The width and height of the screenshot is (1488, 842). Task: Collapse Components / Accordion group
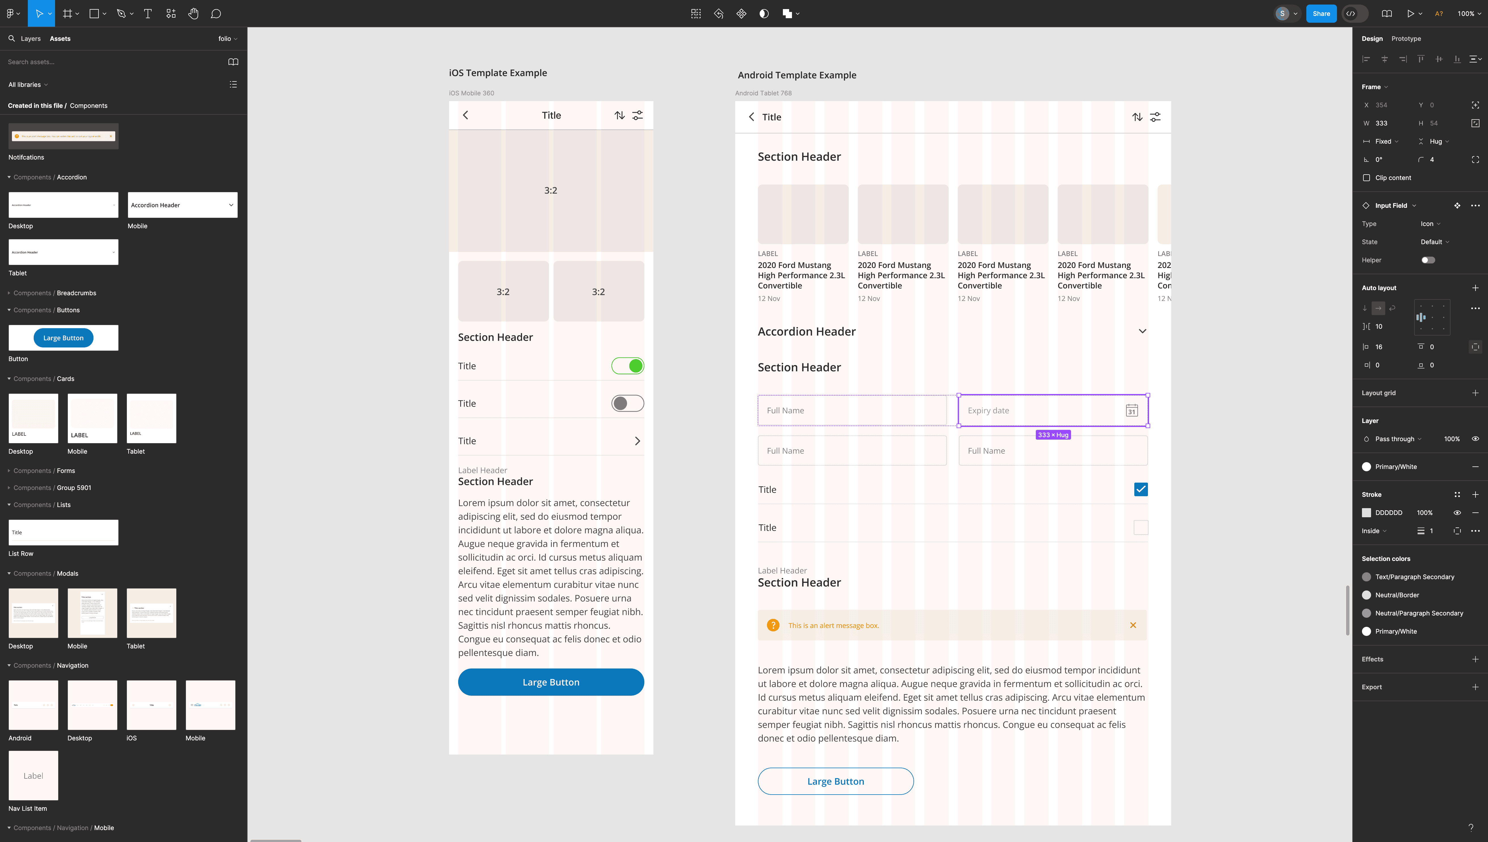pos(9,177)
